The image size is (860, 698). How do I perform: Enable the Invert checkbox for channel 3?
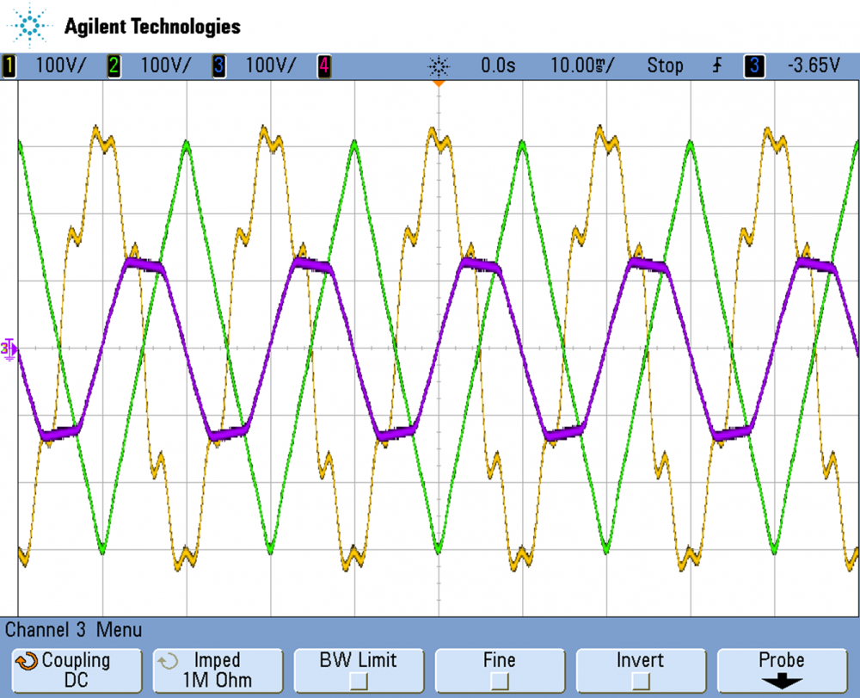click(x=640, y=681)
